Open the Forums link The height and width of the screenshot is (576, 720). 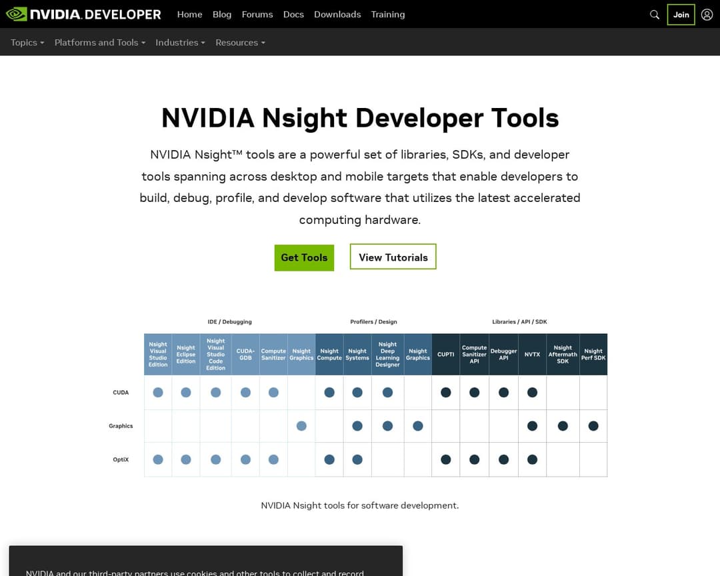[x=257, y=15]
